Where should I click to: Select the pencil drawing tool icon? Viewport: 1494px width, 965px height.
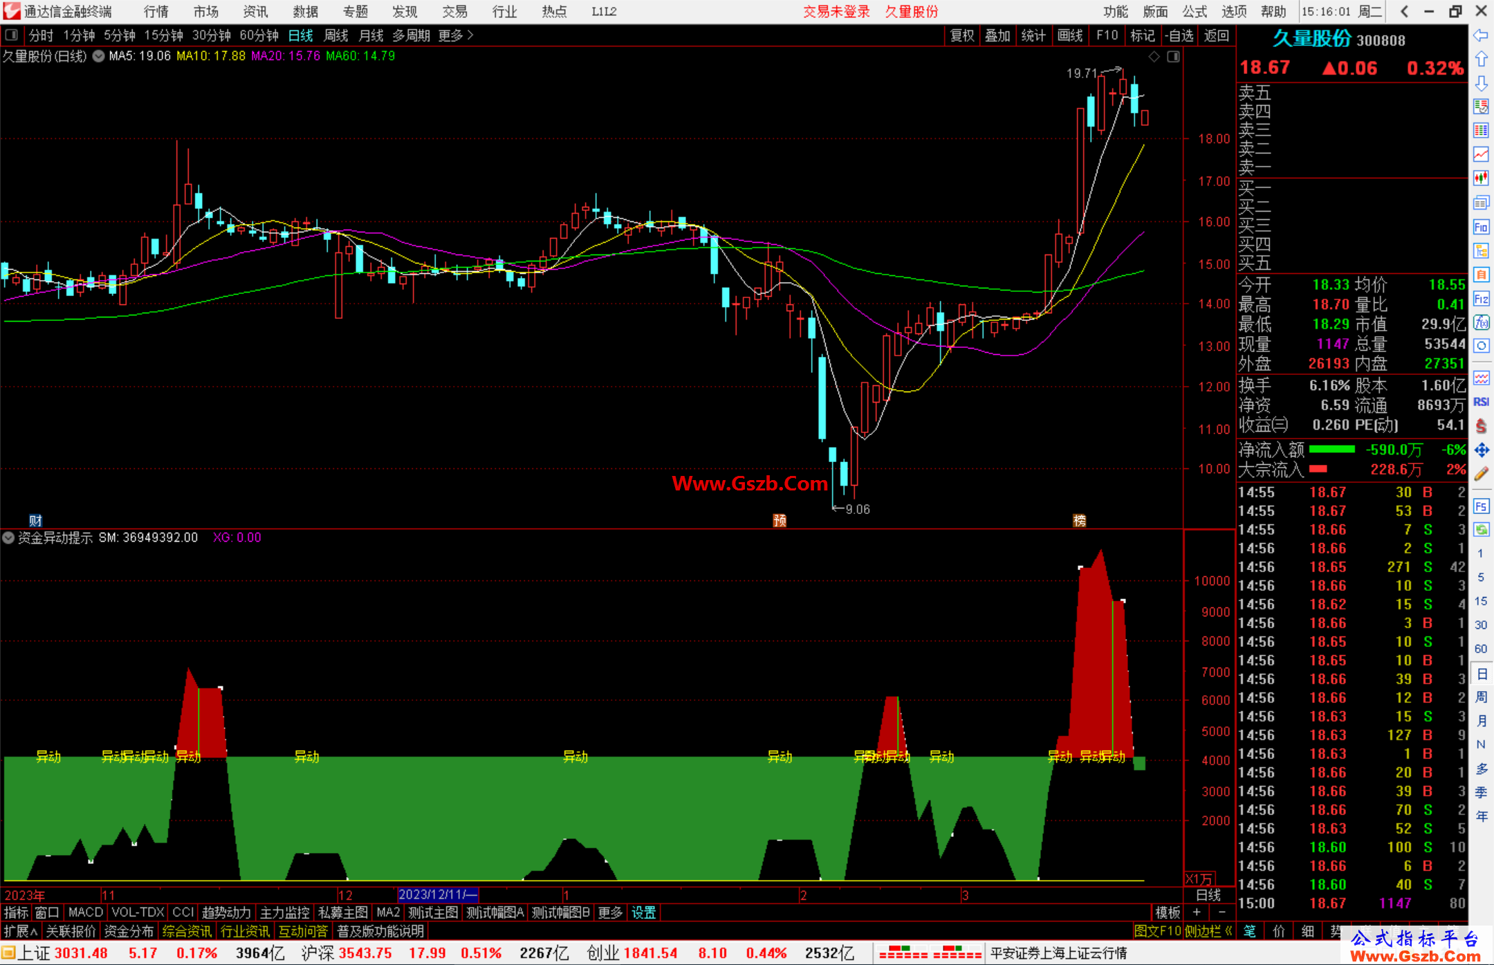tap(1481, 475)
